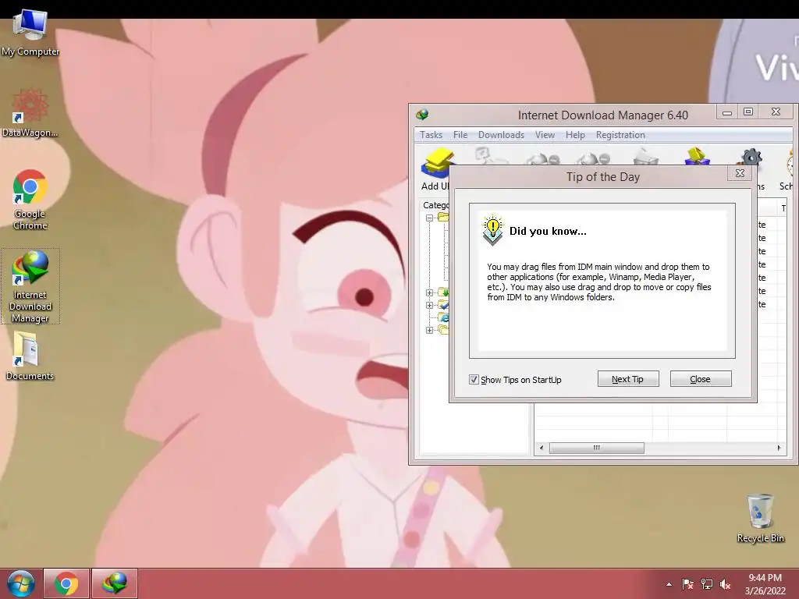Image resolution: width=799 pixels, height=599 pixels.
Task: Click the lightbulb tip icon
Action: click(493, 230)
